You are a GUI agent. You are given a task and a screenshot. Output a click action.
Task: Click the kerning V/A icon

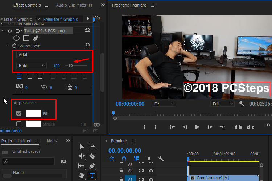[44, 87]
